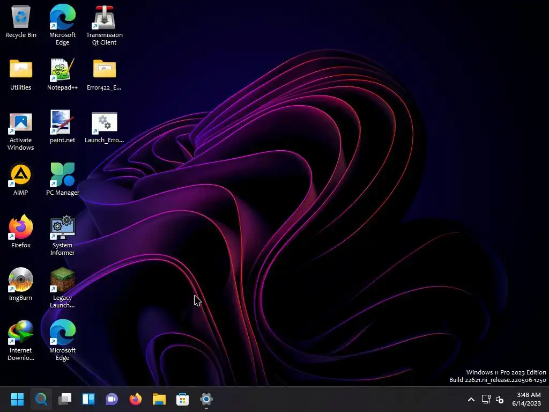Select the Notepad++ shortcut
Screen dimensions: 549x412
[62, 74]
